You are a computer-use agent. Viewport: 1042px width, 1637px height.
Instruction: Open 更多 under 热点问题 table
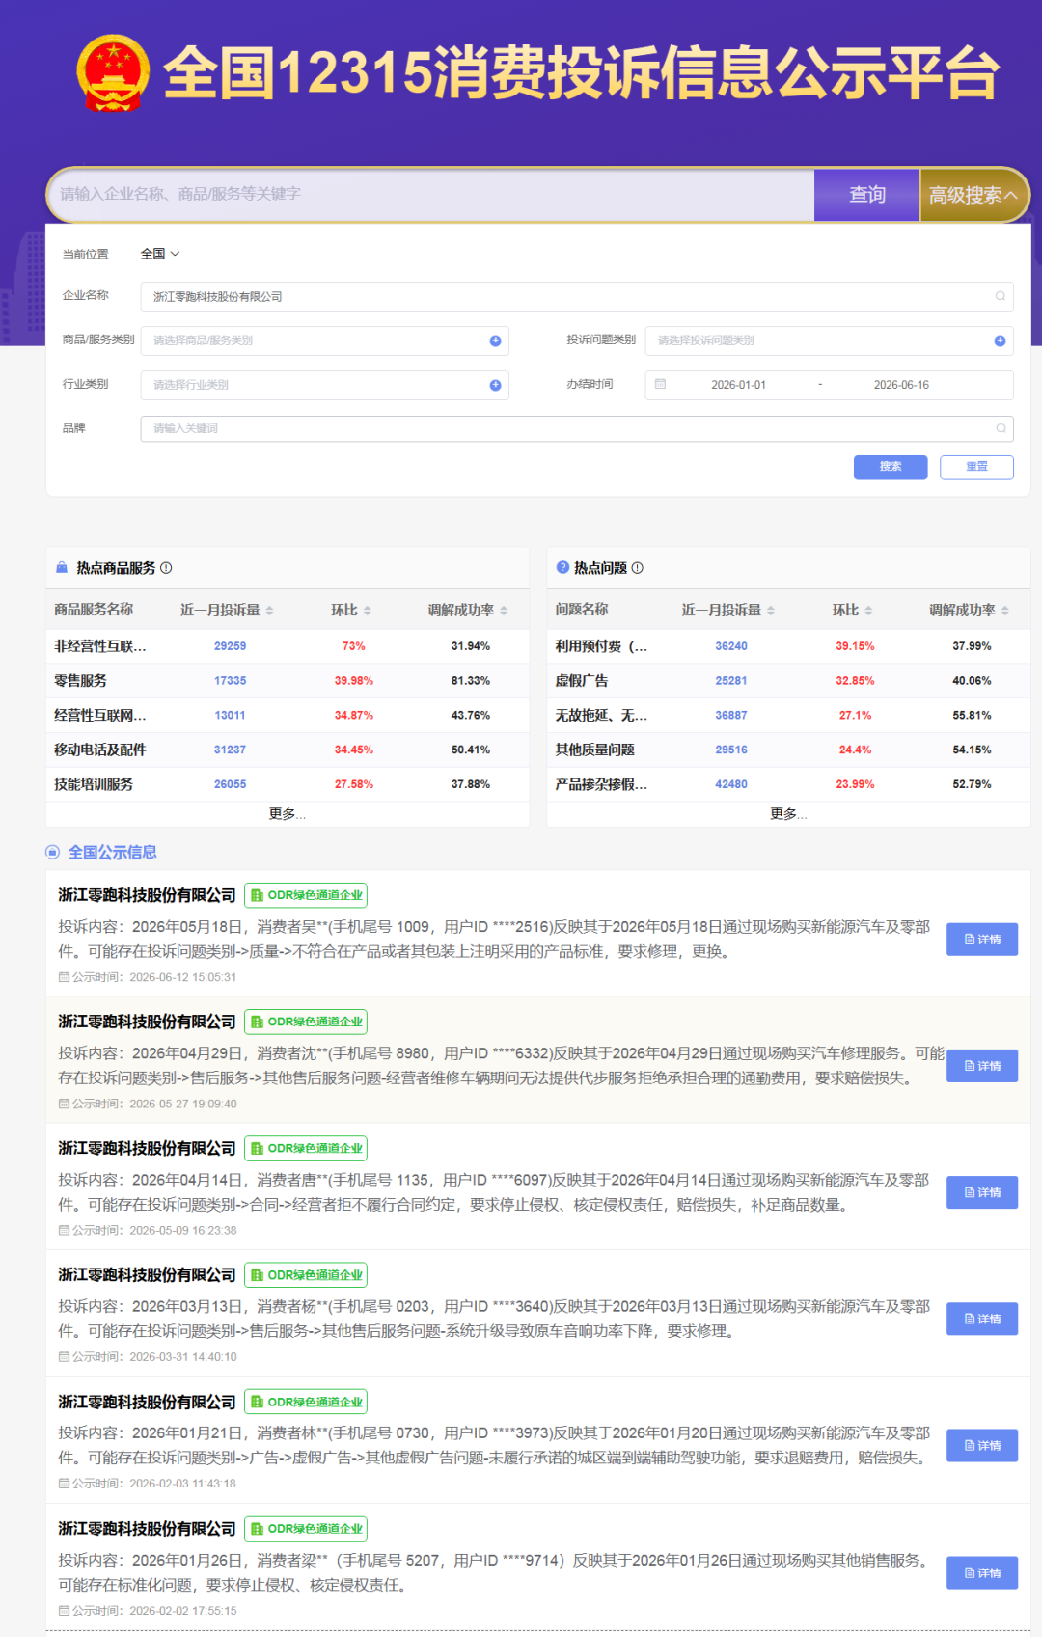click(788, 814)
